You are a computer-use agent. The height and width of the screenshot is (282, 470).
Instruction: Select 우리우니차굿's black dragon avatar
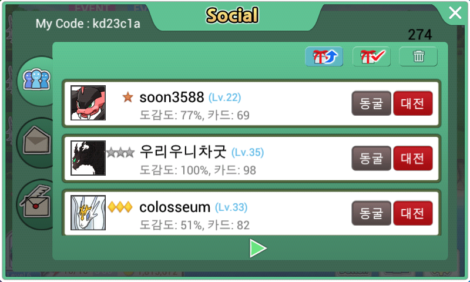click(88, 158)
